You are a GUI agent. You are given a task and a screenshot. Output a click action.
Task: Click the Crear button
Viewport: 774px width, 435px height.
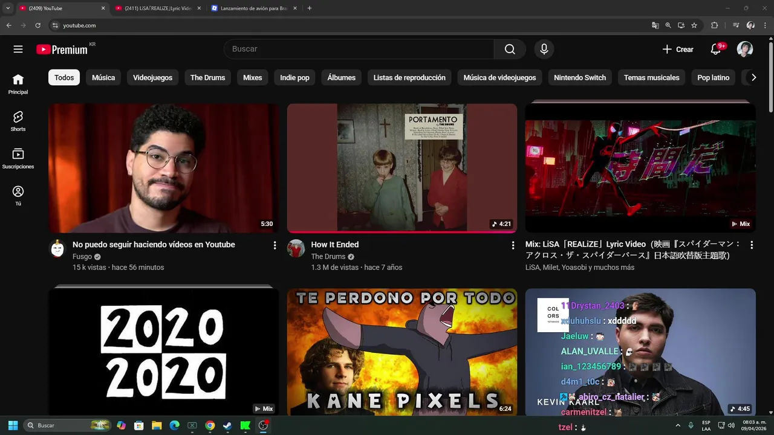point(678,50)
